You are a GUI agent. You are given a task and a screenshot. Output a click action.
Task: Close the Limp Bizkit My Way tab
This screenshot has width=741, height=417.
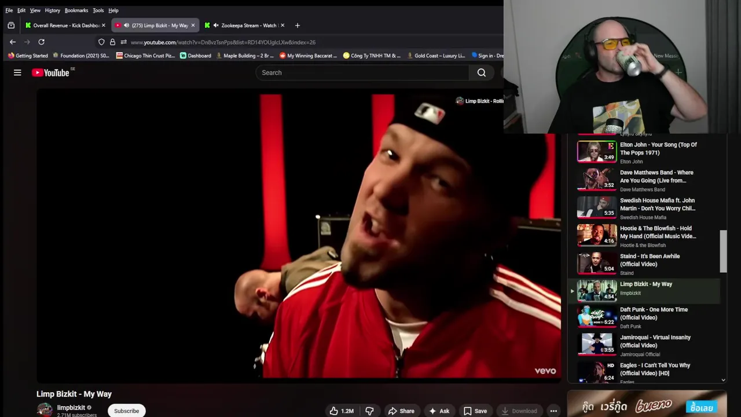(193, 25)
